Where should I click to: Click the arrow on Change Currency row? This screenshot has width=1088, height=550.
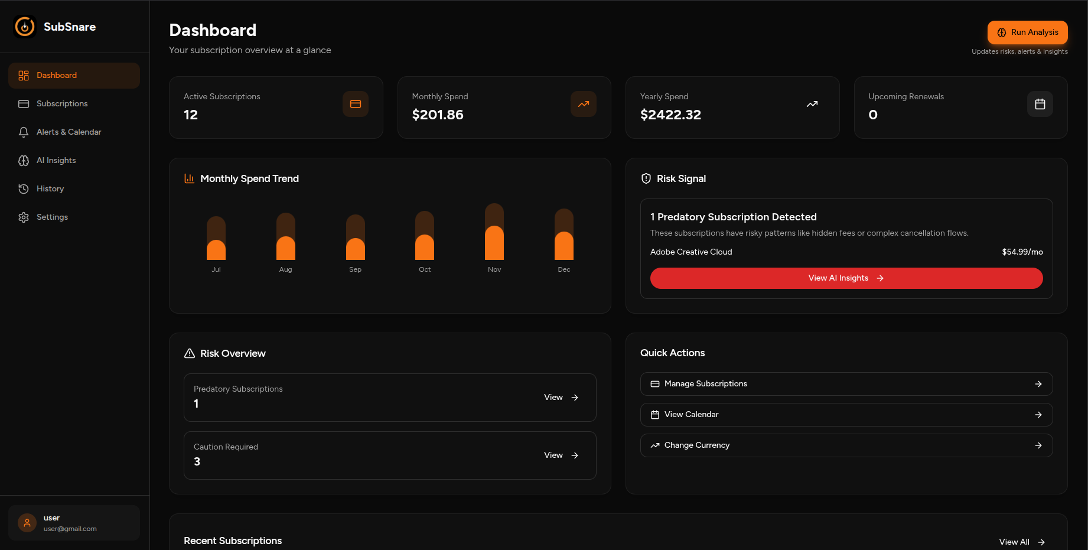point(1038,445)
